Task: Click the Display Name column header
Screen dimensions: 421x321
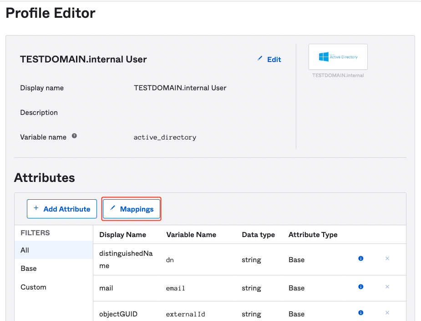Action: click(x=122, y=234)
